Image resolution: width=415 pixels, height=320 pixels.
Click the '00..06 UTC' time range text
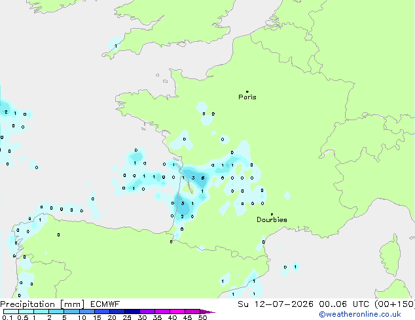coord(344,304)
